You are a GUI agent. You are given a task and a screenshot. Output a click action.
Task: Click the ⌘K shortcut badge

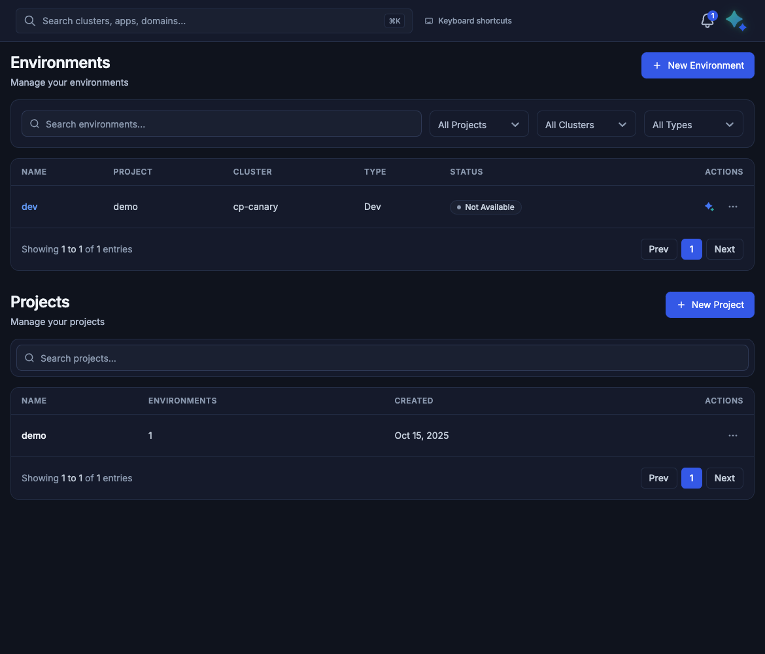394,21
